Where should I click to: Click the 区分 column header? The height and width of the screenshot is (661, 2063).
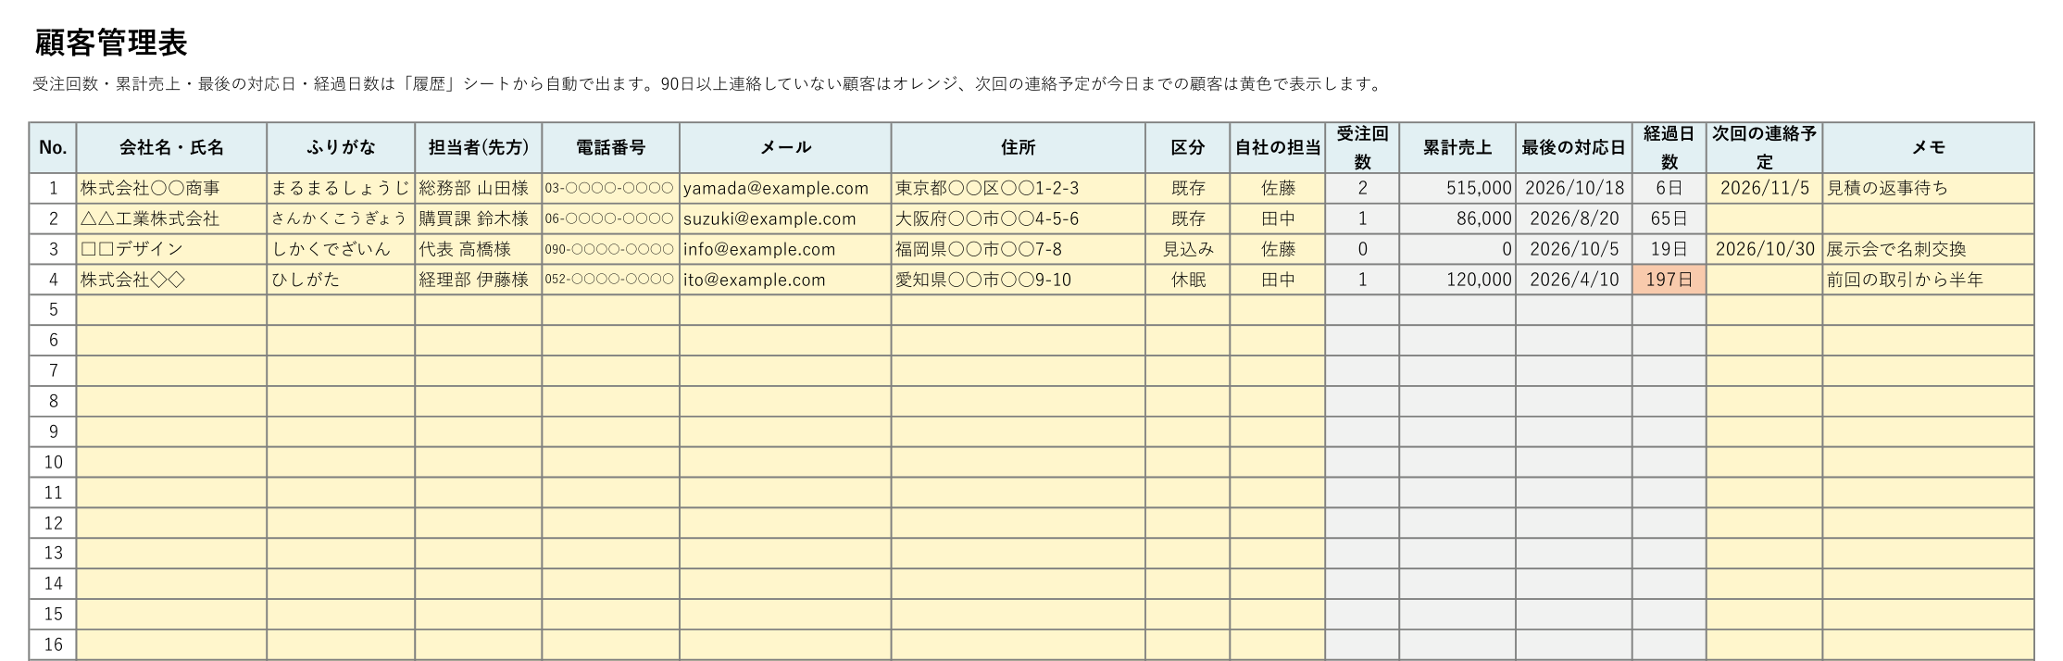click(x=1188, y=147)
